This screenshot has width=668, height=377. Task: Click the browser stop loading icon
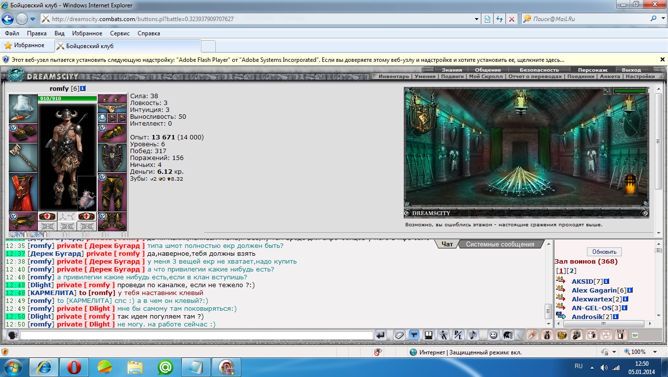pos(512,19)
